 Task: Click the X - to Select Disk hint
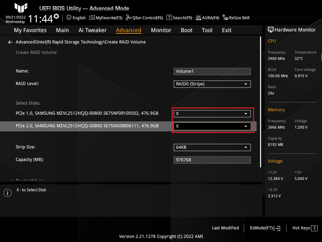click(x=31, y=190)
